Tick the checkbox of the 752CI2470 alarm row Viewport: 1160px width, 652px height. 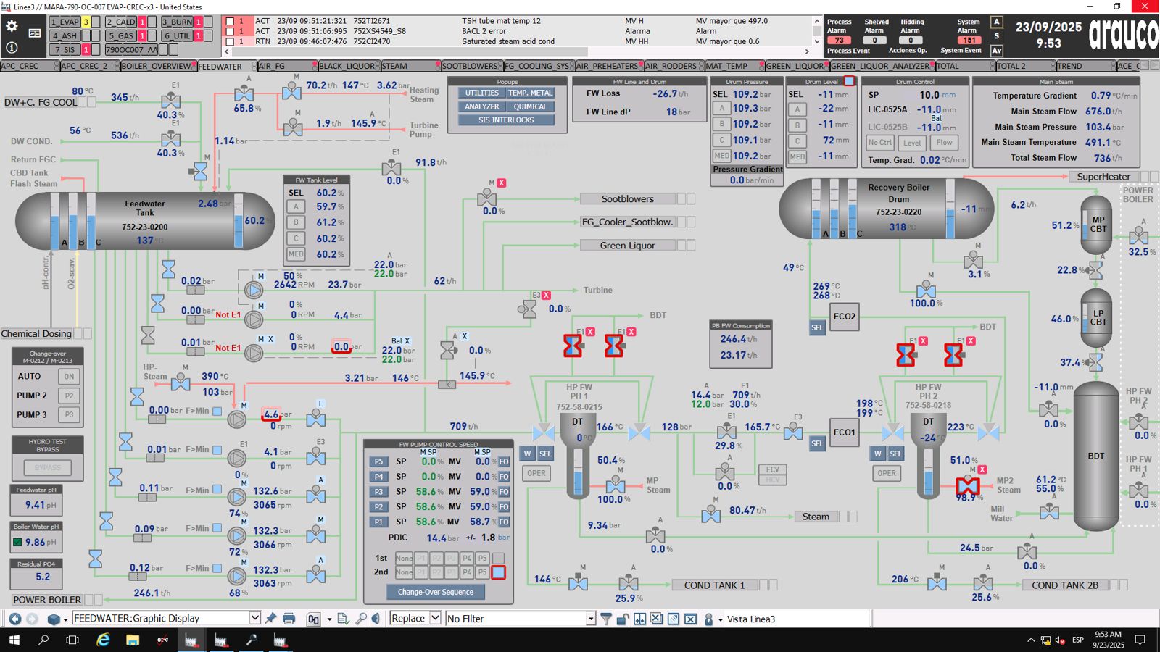click(230, 42)
